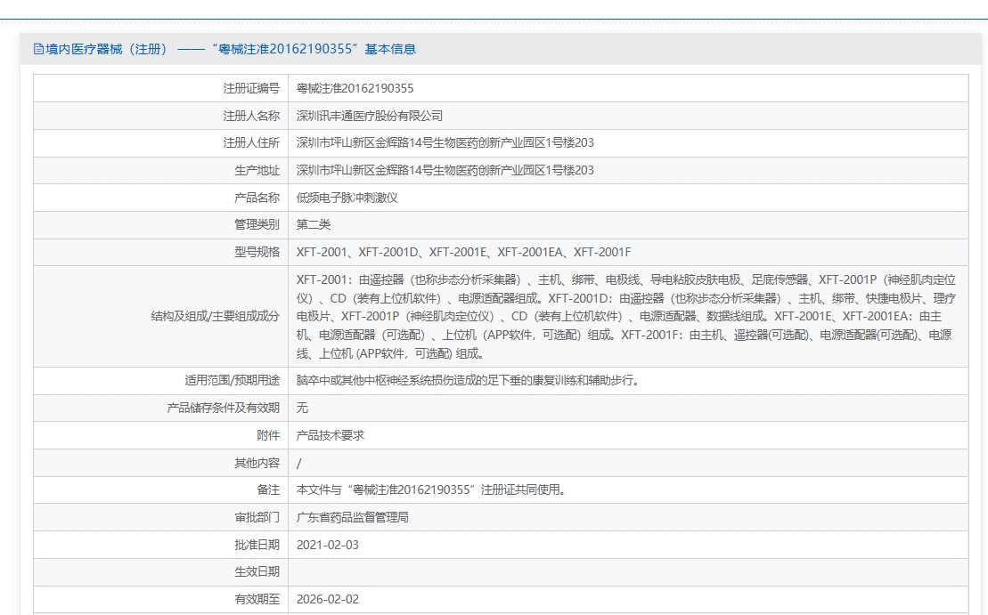The height and width of the screenshot is (615, 988).
Task: Click the 生效日期 label
Action: point(257,572)
